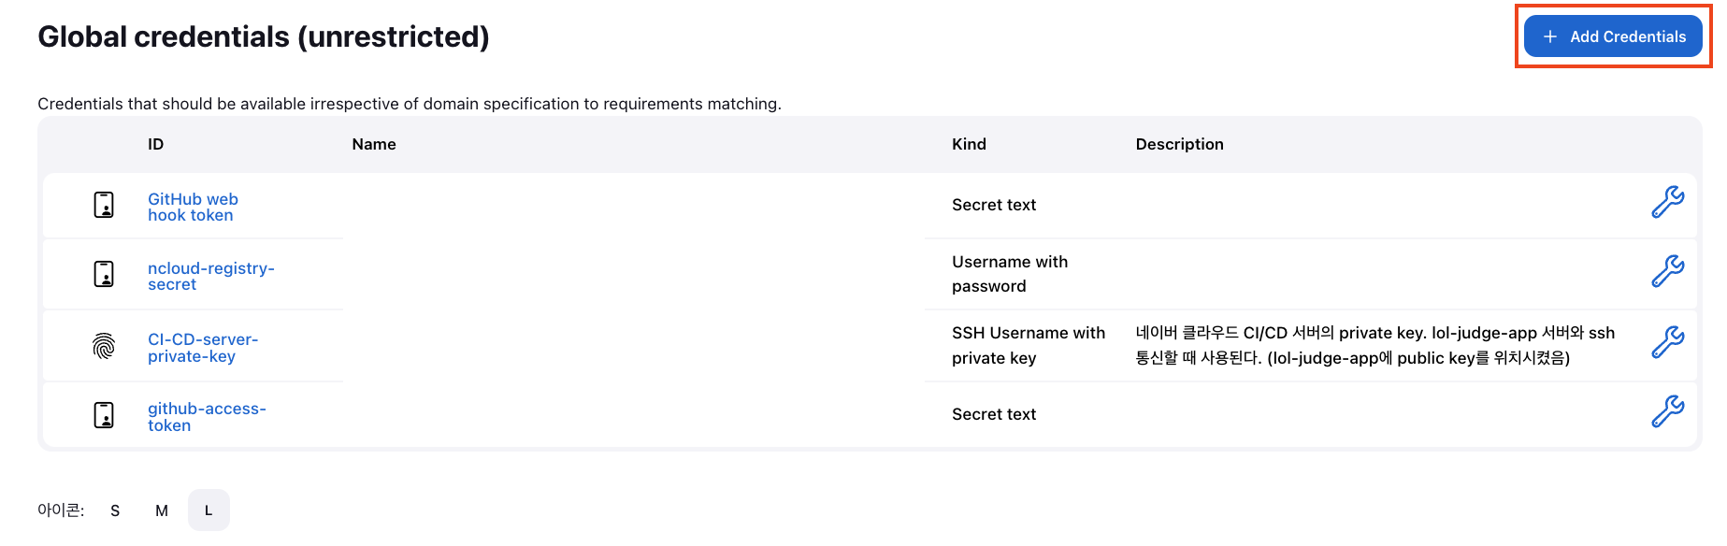Image resolution: width=1727 pixels, height=546 pixels.
Task: Click wrench icon for CI-CD-server-private-key
Action: pyautogui.click(x=1667, y=342)
